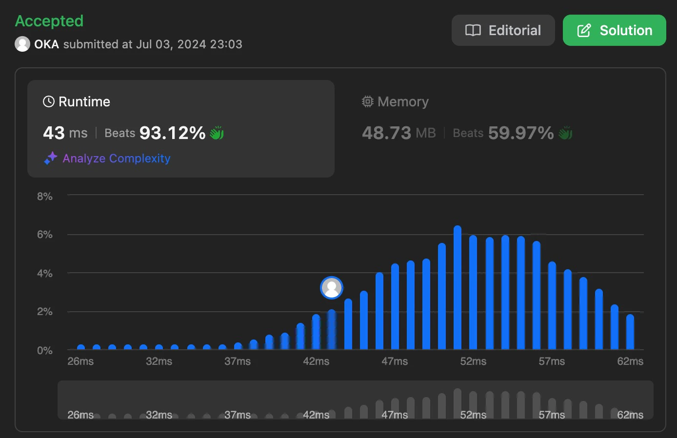
Task: Click the 37ms label on the main chart axis
Action: pyautogui.click(x=238, y=361)
